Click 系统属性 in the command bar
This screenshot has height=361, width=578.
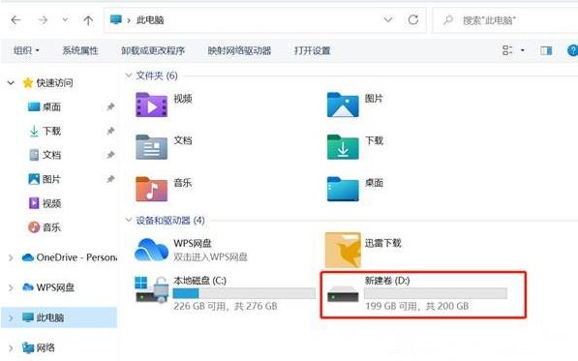80,50
